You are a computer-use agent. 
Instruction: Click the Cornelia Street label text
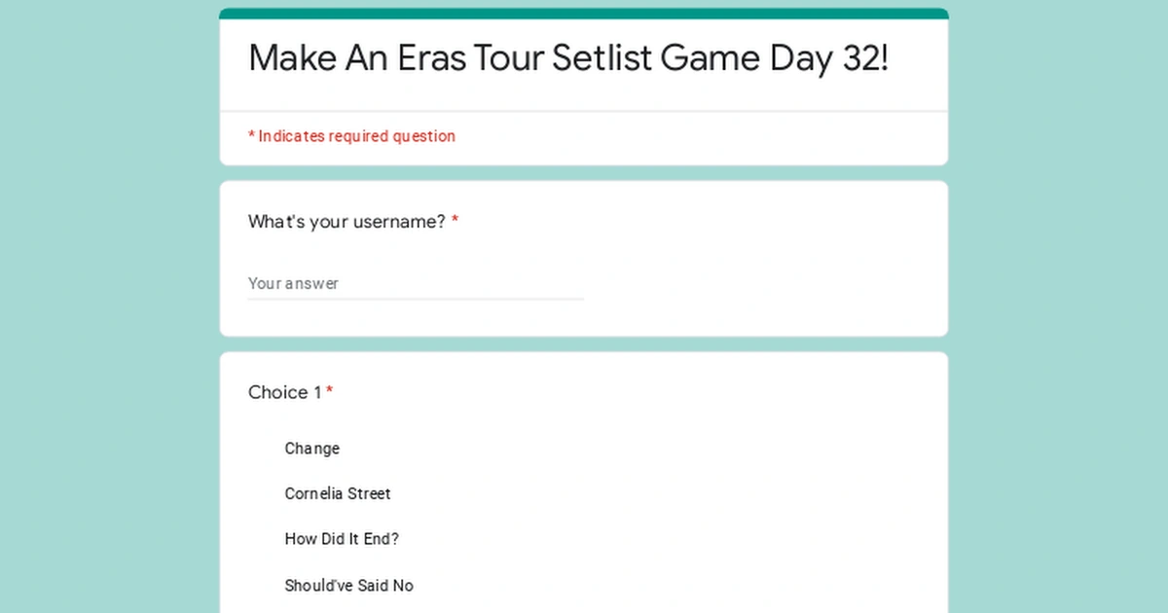point(337,494)
